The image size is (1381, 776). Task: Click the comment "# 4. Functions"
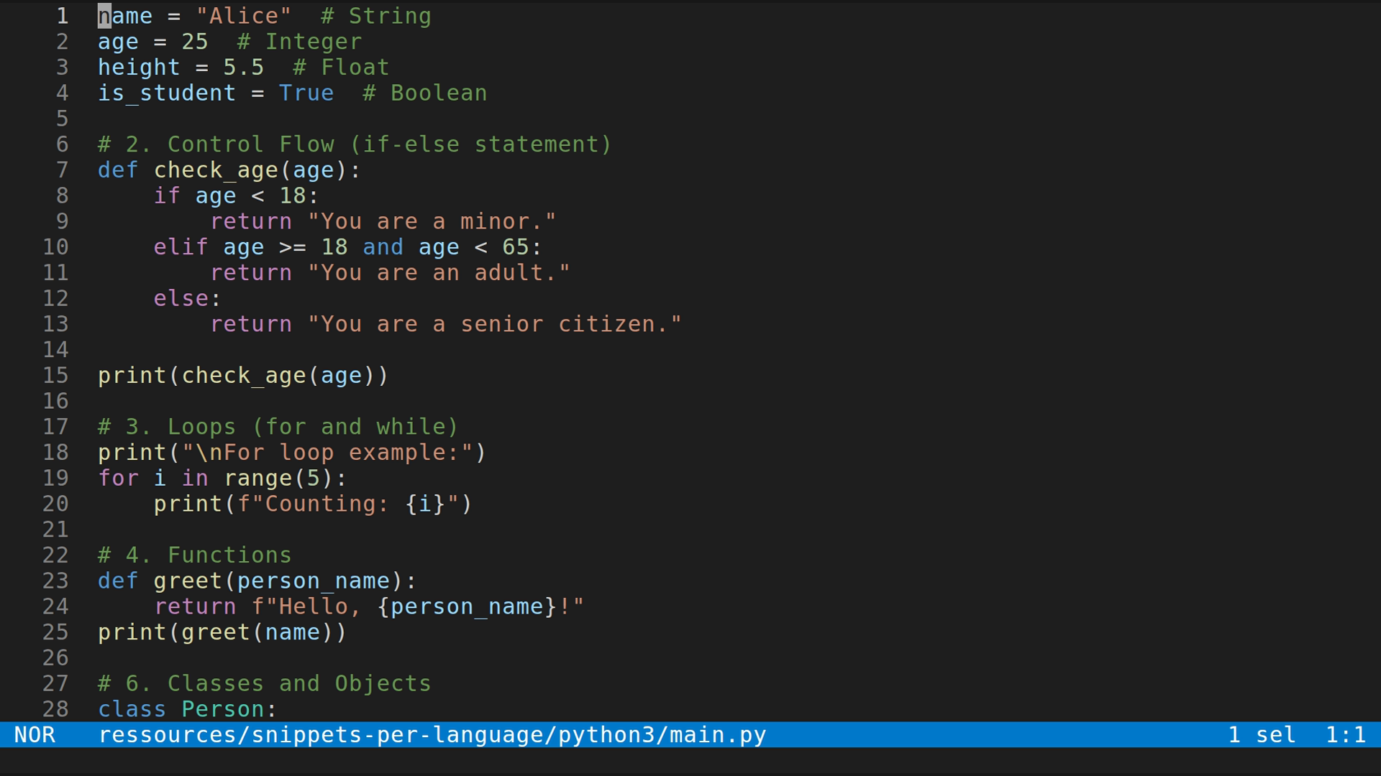pyautogui.click(x=194, y=555)
